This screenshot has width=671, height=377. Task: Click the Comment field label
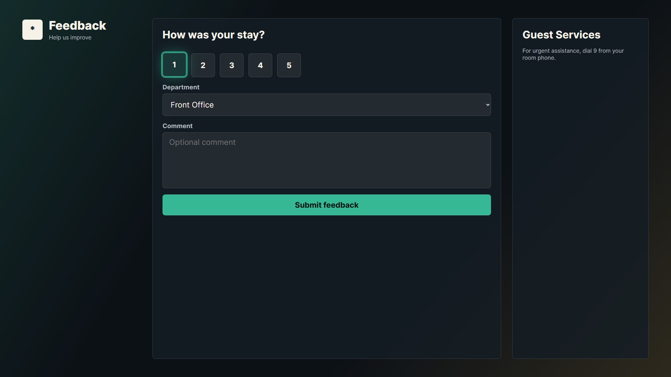tap(178, 126)
